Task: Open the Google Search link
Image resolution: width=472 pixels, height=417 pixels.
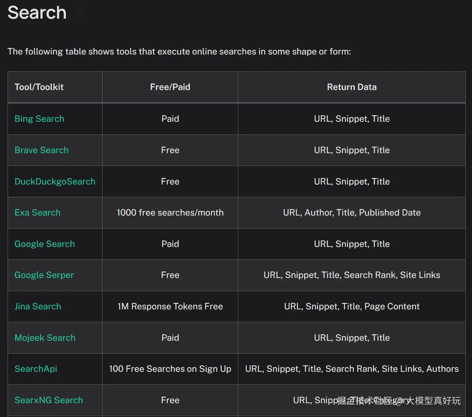Action: tap(44, 244)
